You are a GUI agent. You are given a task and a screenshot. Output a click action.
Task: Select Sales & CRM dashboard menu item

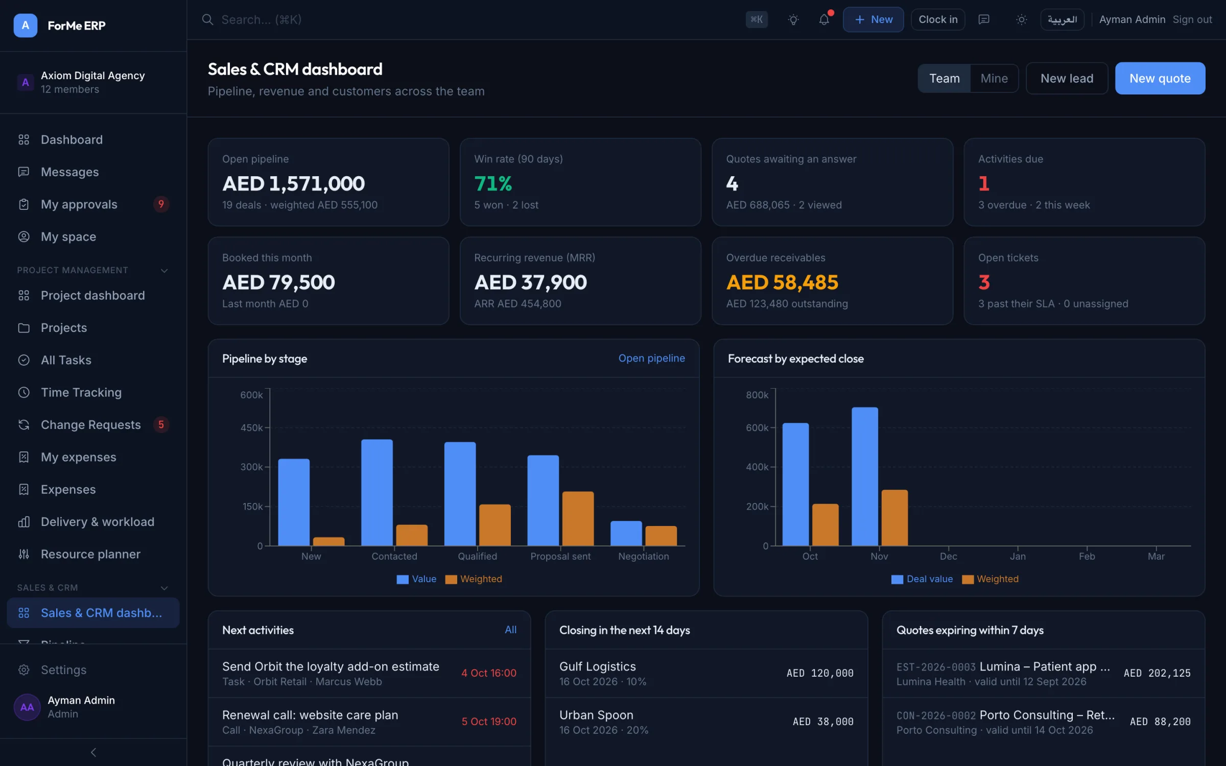(x=93, y=612)
